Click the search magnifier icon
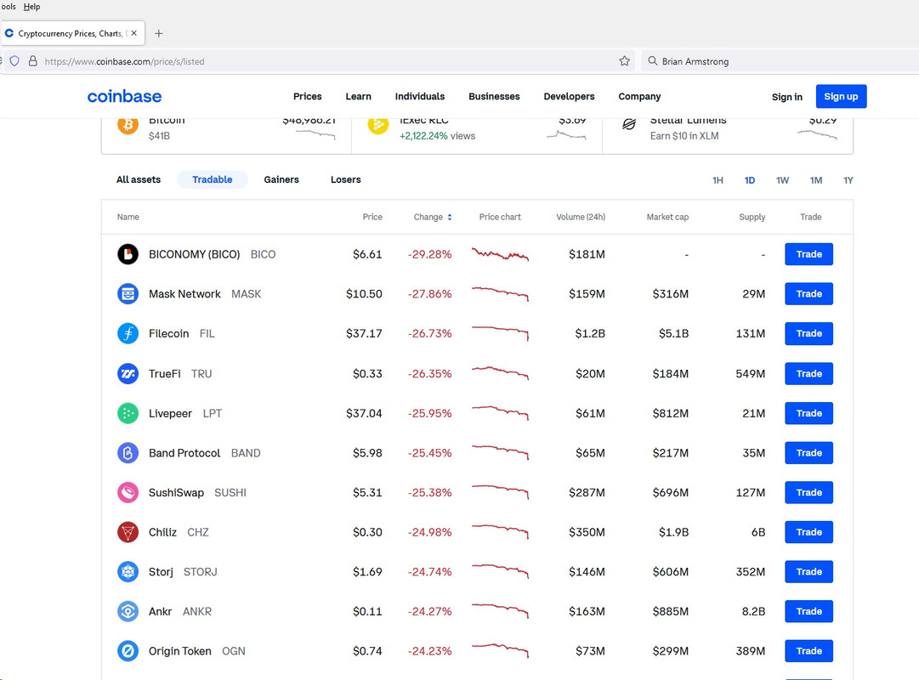This screenshot has height=680, width=919. [x=652, y=61]
